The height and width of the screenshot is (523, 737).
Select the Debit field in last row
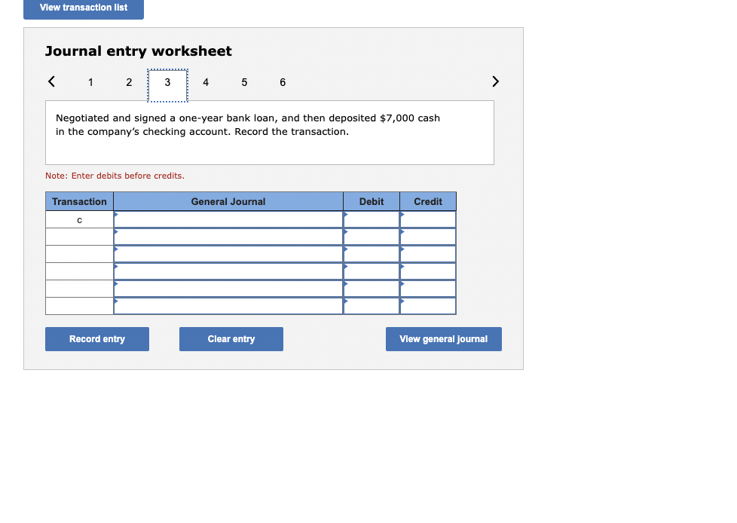pos(372,307)
